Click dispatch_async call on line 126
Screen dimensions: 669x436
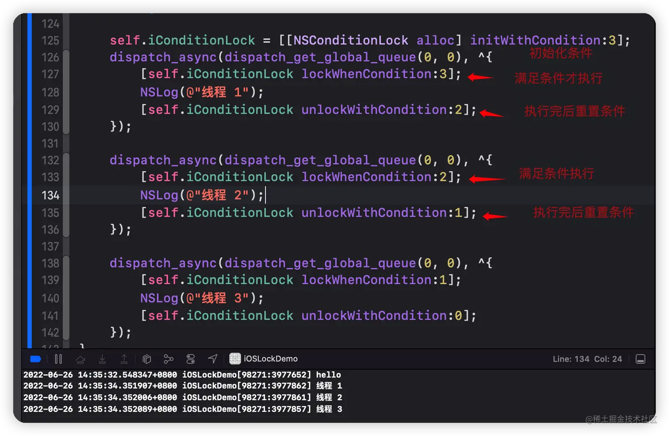point(163,57)
